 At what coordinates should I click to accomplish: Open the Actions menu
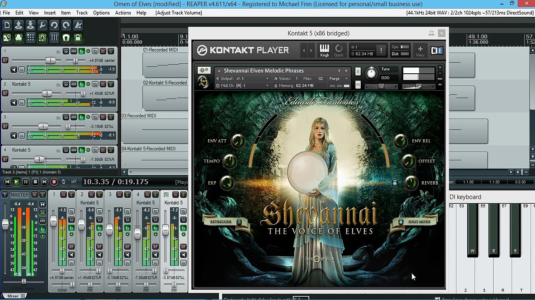click(x=123, y=12)
